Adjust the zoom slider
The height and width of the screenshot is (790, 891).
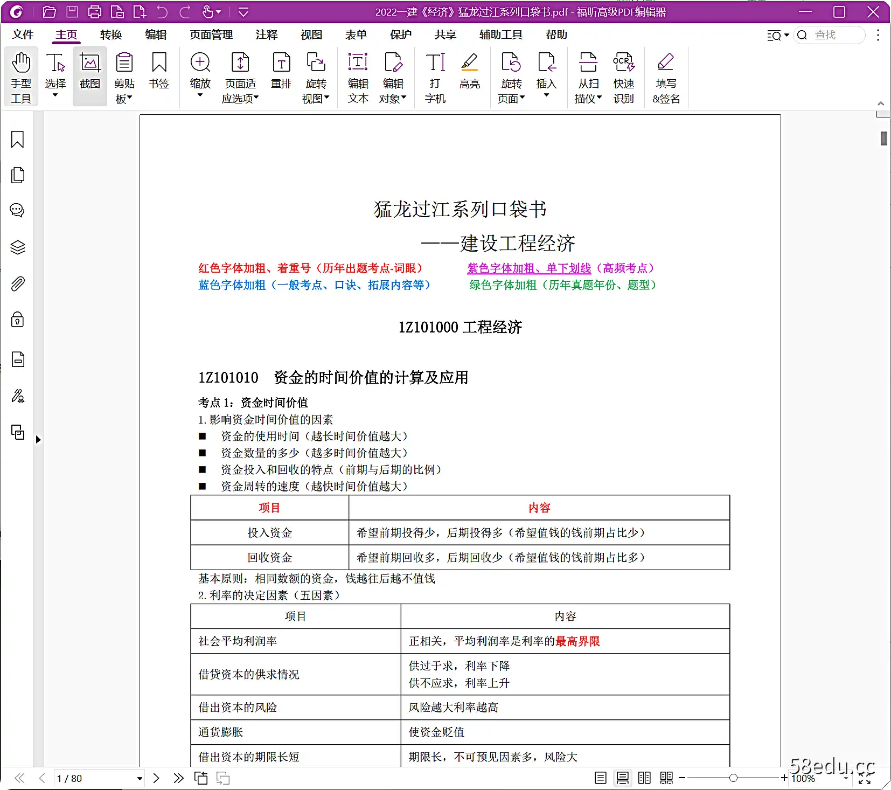click(x=733, y=778)
